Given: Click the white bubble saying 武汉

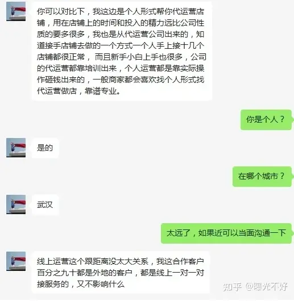Looking at the screenshot, I should (45, 204).
